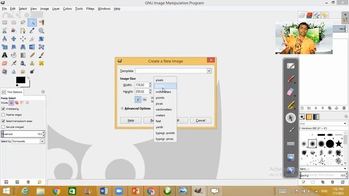Select the Blend gradient tool

pos(23,55)
